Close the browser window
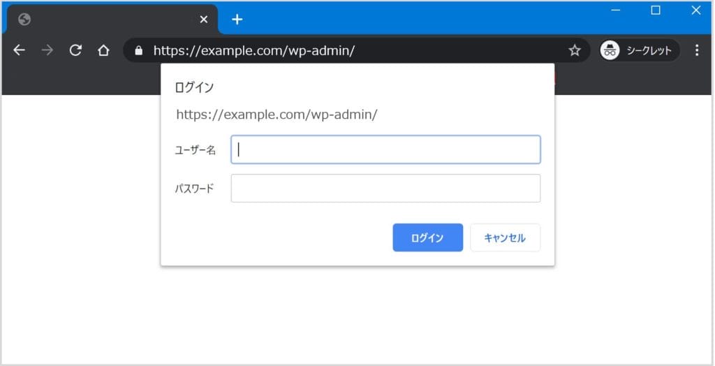 696,10
